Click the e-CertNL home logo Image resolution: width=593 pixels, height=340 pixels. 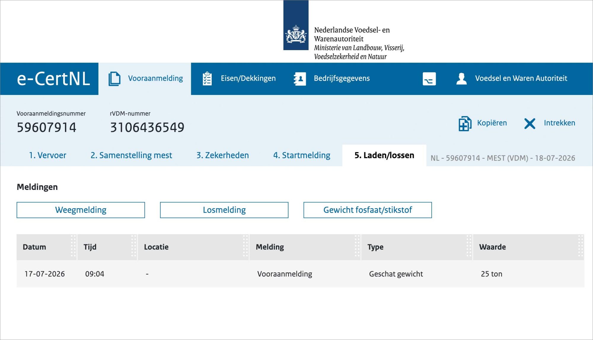(53, 79)
